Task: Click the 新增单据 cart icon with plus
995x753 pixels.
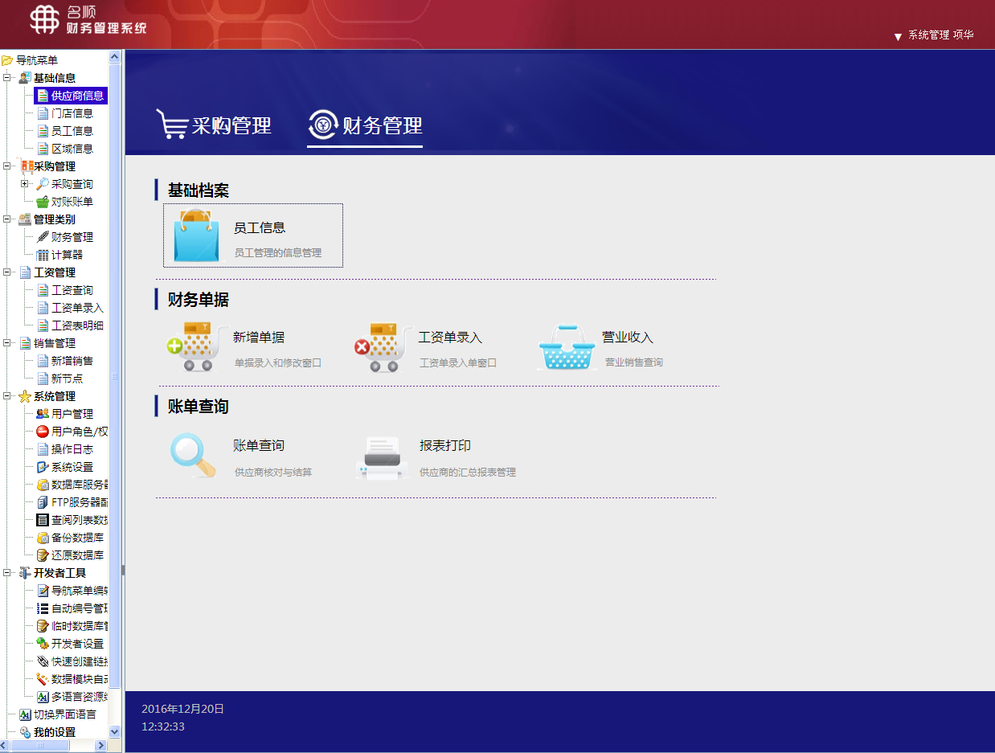Action: [191, 347]
